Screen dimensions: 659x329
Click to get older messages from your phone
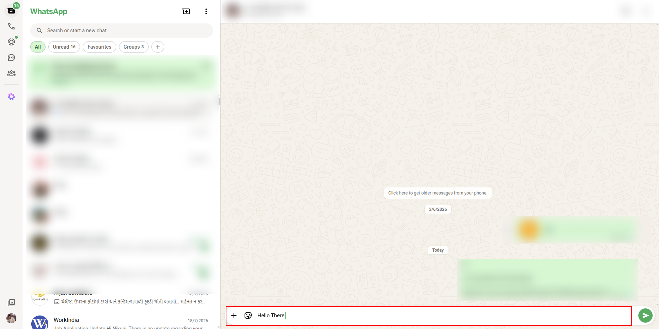(438, 193)
